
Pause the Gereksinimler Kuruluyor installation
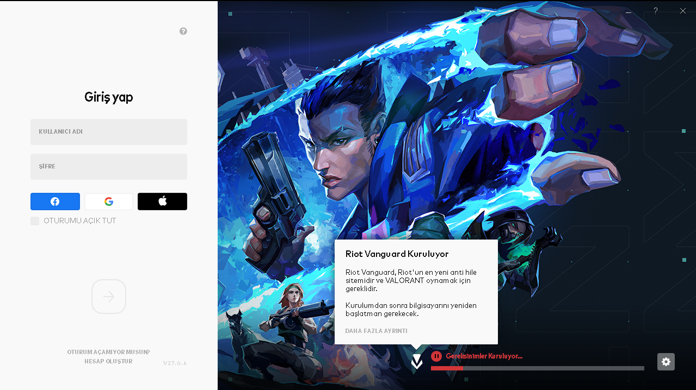[x=436, y=356]
